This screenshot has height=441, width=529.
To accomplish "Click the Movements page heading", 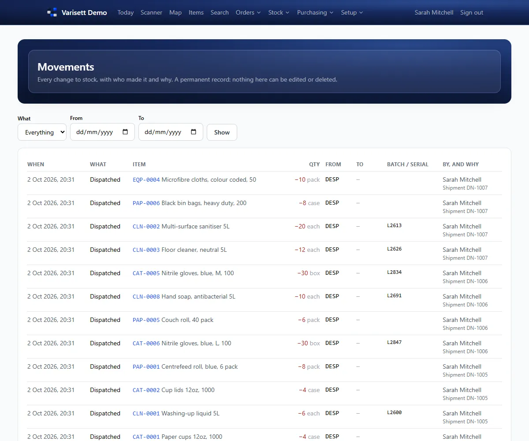I will coord(66,67).
